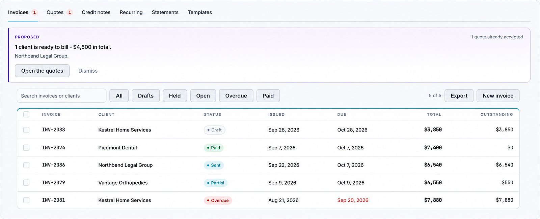Click the $6,550 total amount
This screenshot has height=219, width=540.
[433, 183]
